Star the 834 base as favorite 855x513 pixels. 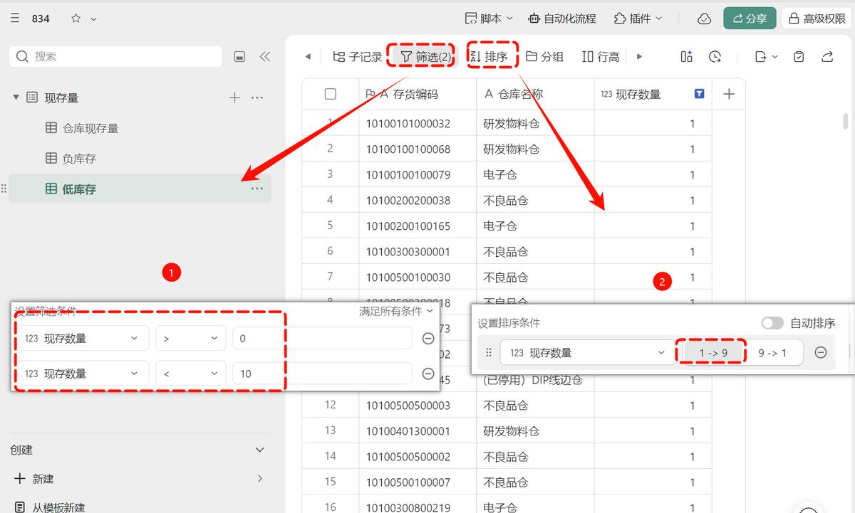pyautogui.click(x=76, y=18)
